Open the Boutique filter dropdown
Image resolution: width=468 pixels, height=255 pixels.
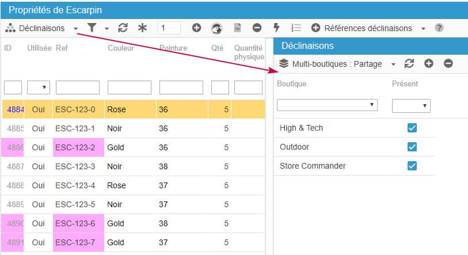327,105
